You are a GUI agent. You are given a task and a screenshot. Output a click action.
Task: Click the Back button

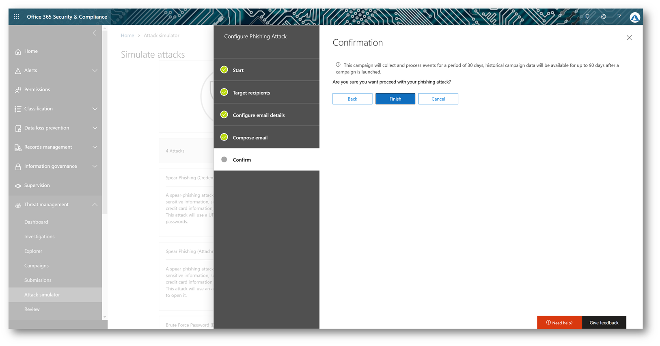(x=352, y=99)
